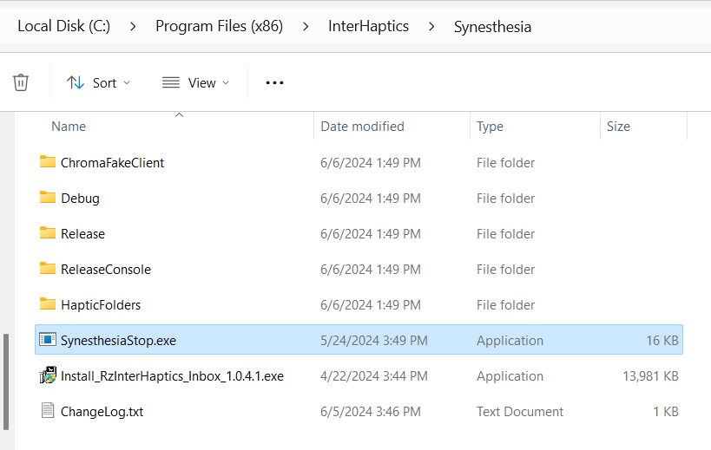The image size is (711, 450).
Task: Select the ChromaFakeClient folder name
Action: pos(113,162)
